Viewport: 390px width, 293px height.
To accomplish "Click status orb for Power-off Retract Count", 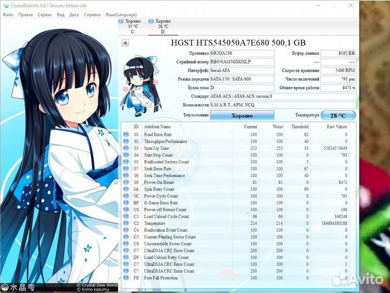I will [126, 209].
